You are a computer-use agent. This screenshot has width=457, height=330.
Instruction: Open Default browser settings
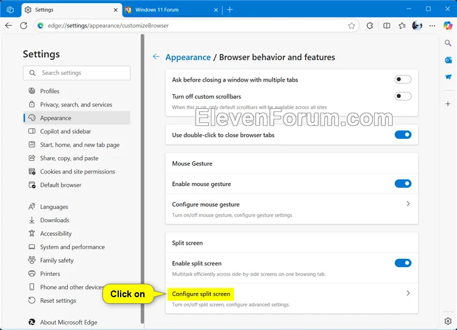77,185
